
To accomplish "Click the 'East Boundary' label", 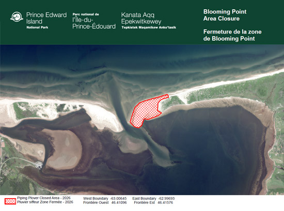I will point(144,199).
